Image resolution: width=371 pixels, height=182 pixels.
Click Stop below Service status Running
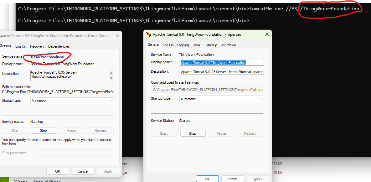point(43,131)
